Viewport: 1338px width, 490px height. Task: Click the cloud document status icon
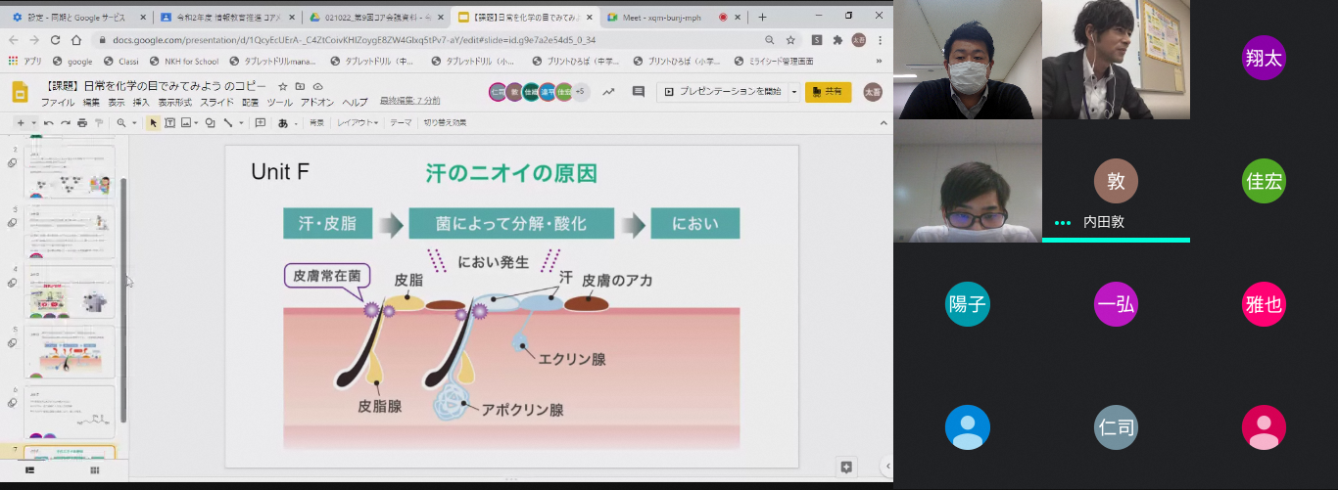tap(317, 86)
